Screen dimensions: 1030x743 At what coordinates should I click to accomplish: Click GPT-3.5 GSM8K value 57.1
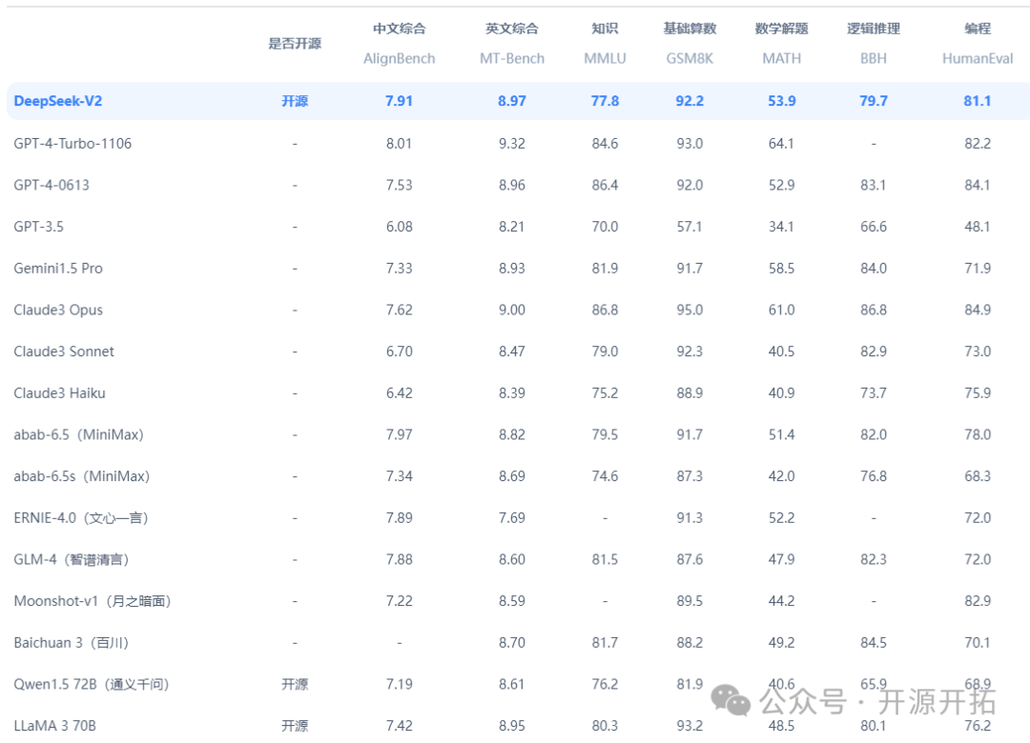(x=690, y=227)
